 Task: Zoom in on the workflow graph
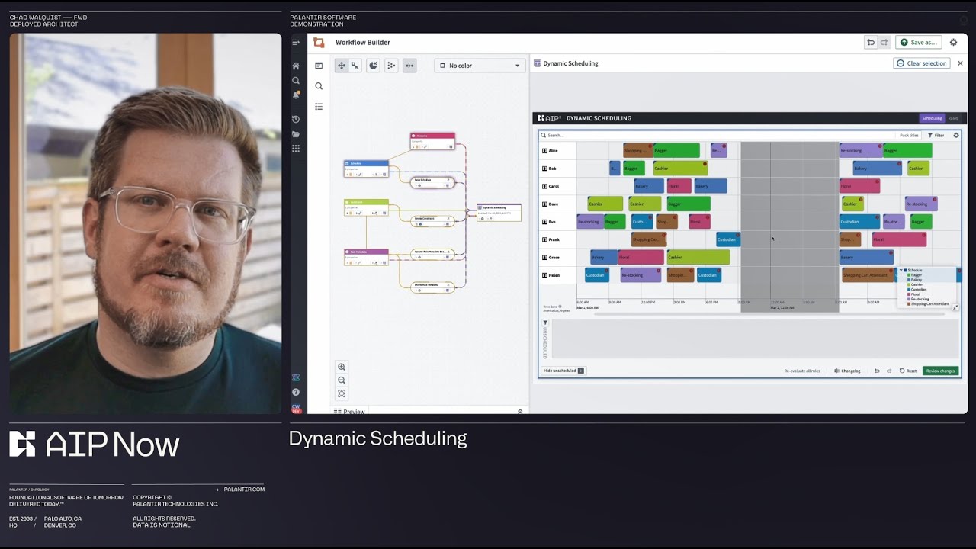pos(342,367)
